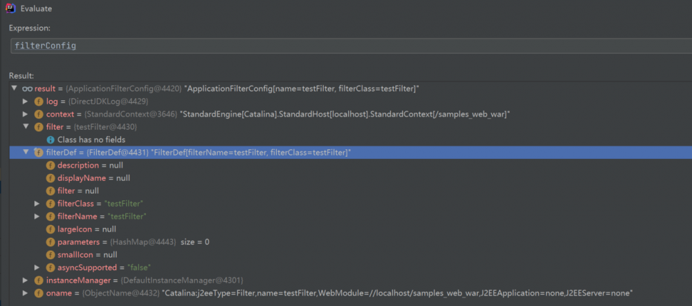Expand the context node arrow
The height and width of the screenshot is (306, 692).
[26, 115]
